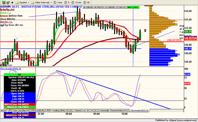
Task: Click the green 141.11 price marker
Action: point(188,32)
